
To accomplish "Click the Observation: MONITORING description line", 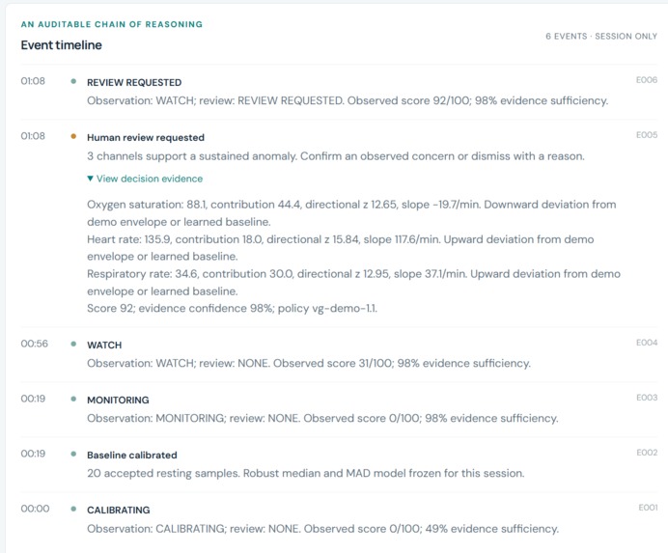I will [322, 418].
